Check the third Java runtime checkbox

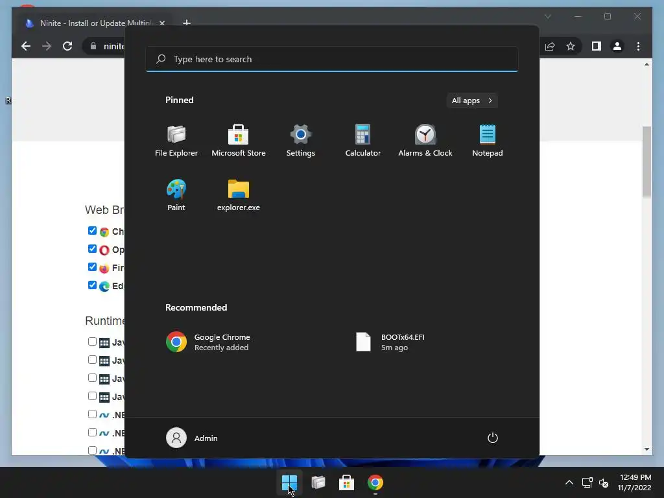[92, 378]
